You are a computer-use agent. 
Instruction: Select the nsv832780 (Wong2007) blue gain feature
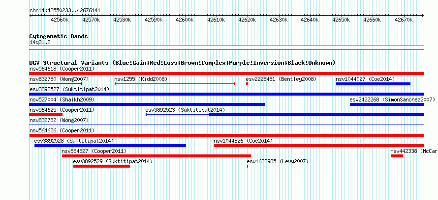pos(56,84)
